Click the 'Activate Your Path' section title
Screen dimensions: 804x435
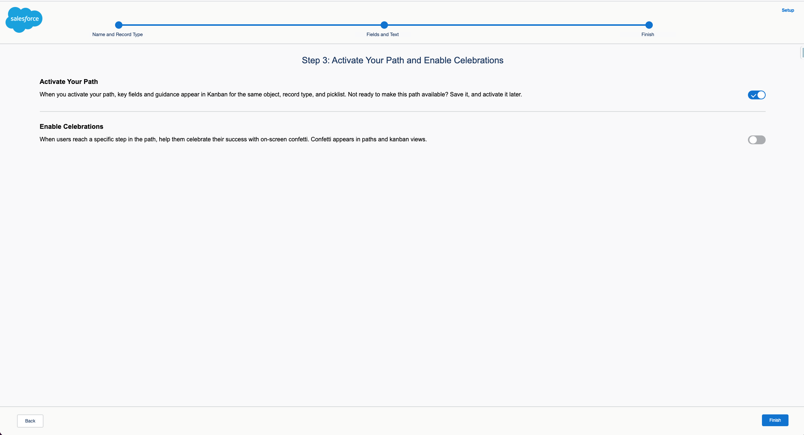coord(69,82)
